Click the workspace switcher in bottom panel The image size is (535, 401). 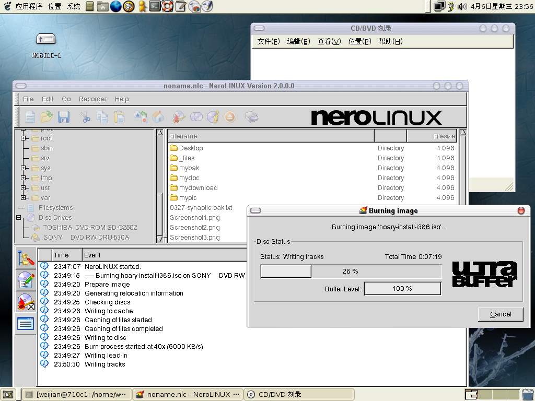pos(493,395)
